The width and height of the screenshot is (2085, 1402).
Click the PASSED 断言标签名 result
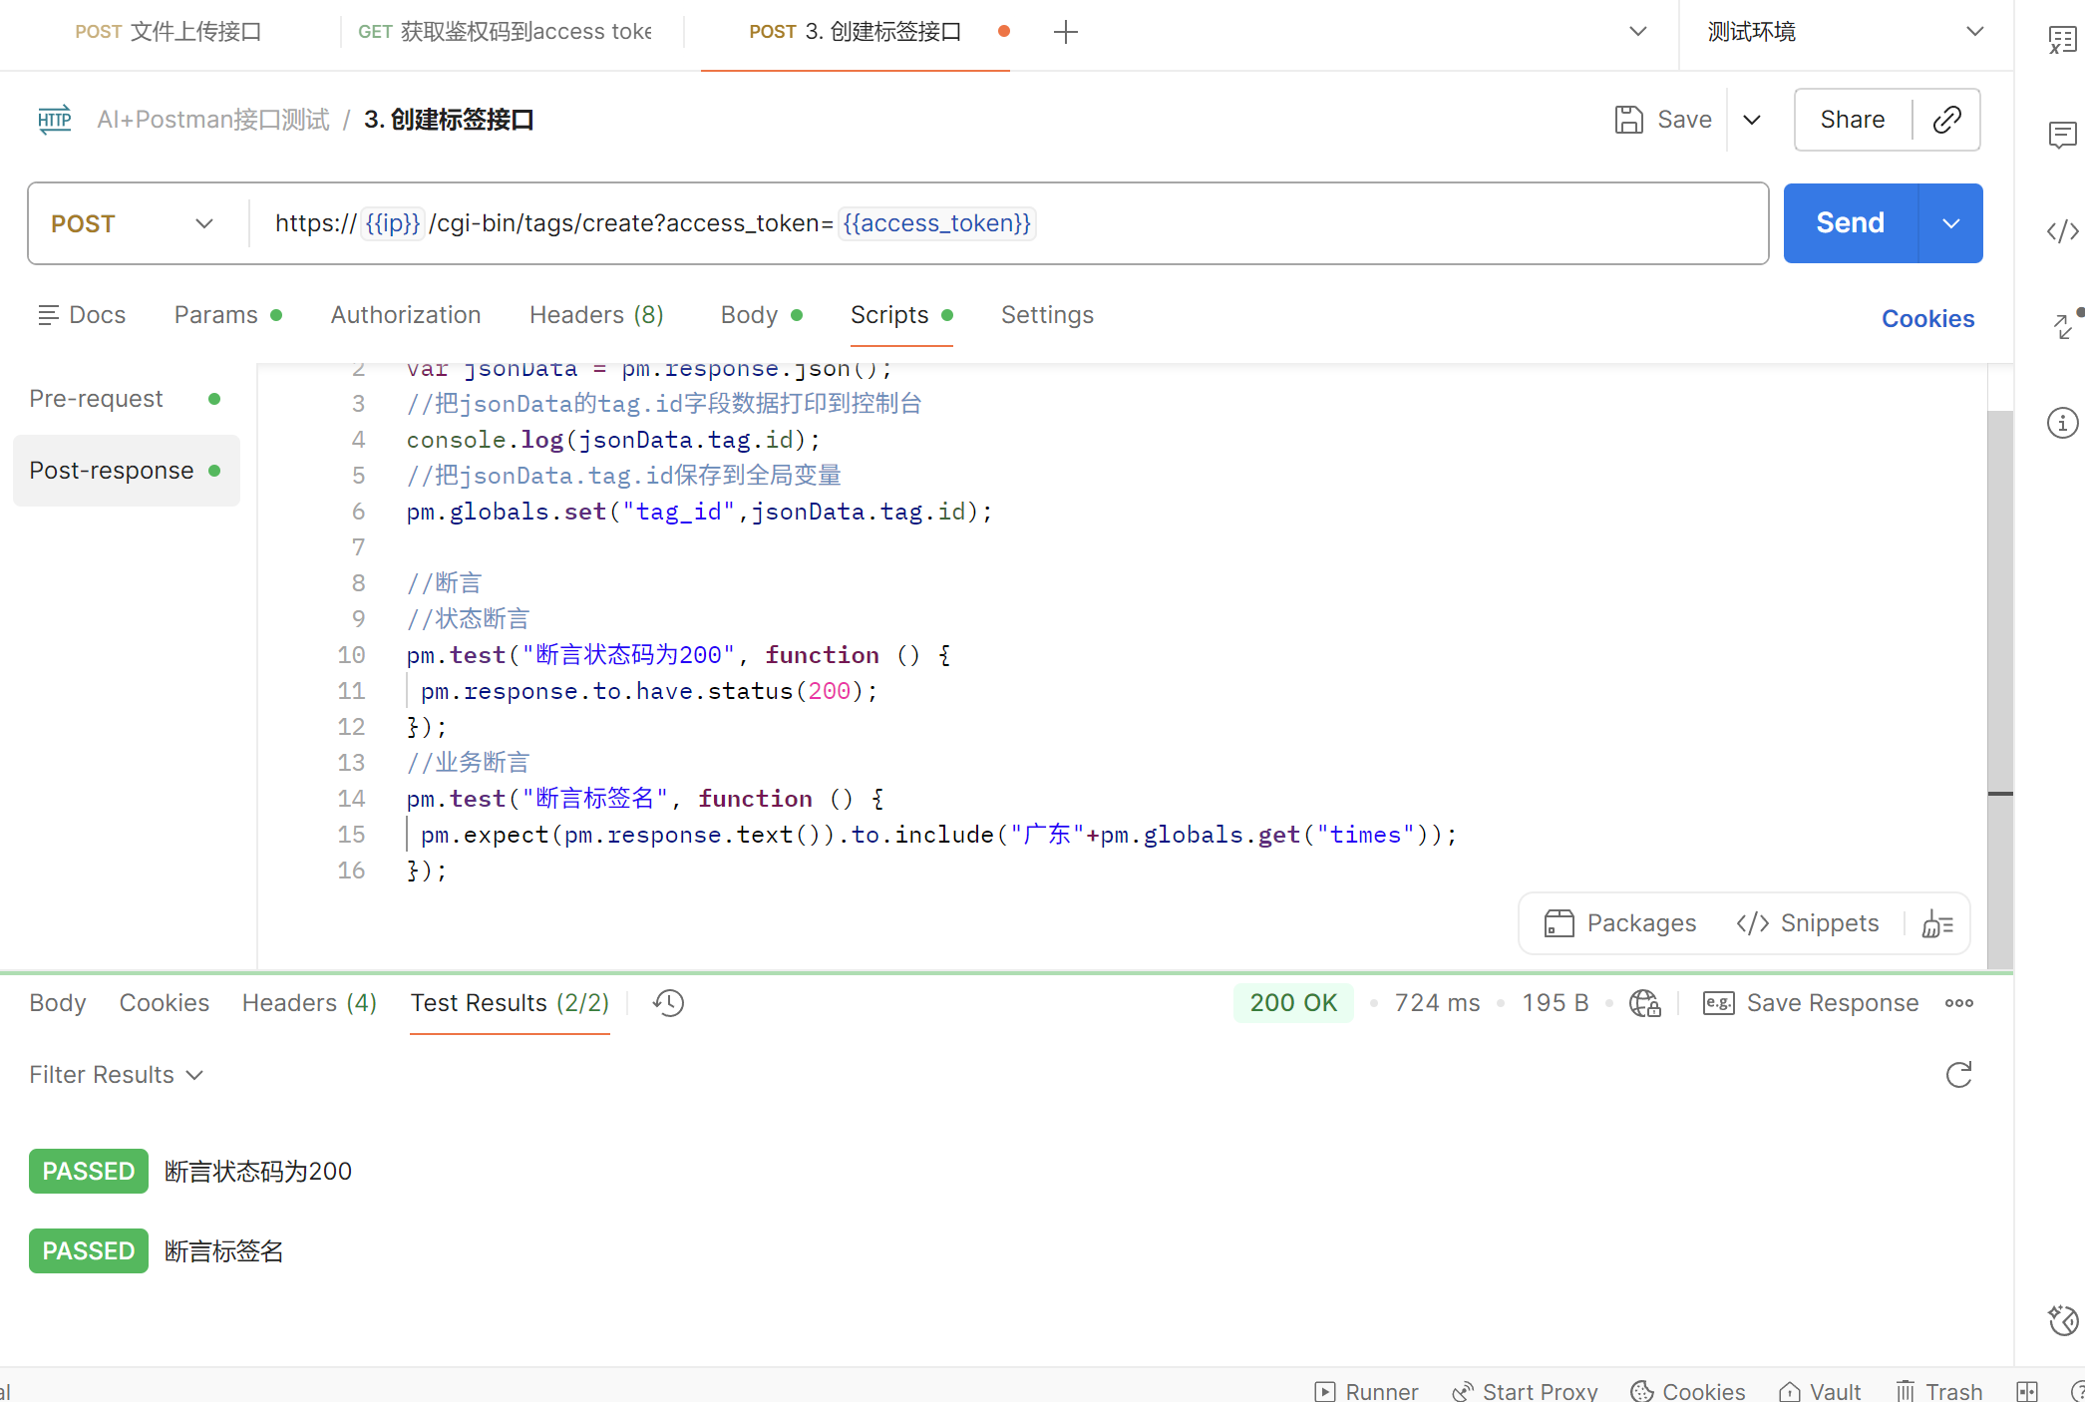[x=157, y=1251]
